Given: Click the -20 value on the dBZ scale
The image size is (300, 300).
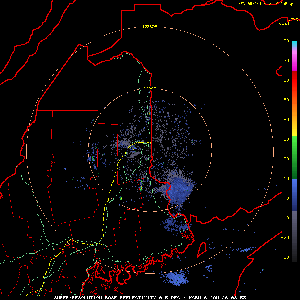Looking at the screenshot, I should (x=285, y=237).
